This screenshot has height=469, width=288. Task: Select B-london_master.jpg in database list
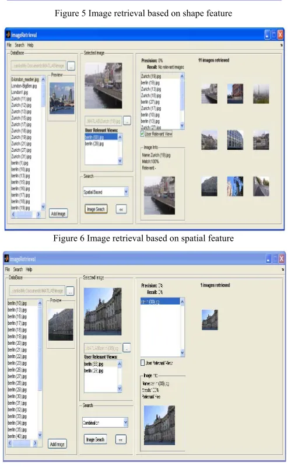coord(25,79)
